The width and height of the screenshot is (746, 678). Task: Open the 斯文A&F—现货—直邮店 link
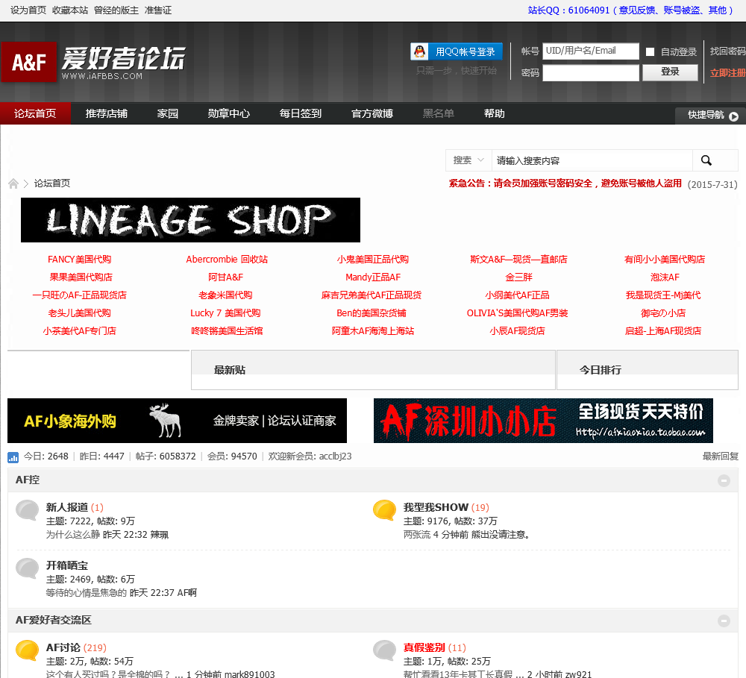pyautogui.click(x=518, y=260)
